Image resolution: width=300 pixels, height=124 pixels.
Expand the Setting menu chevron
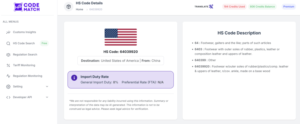click(47, 87)
